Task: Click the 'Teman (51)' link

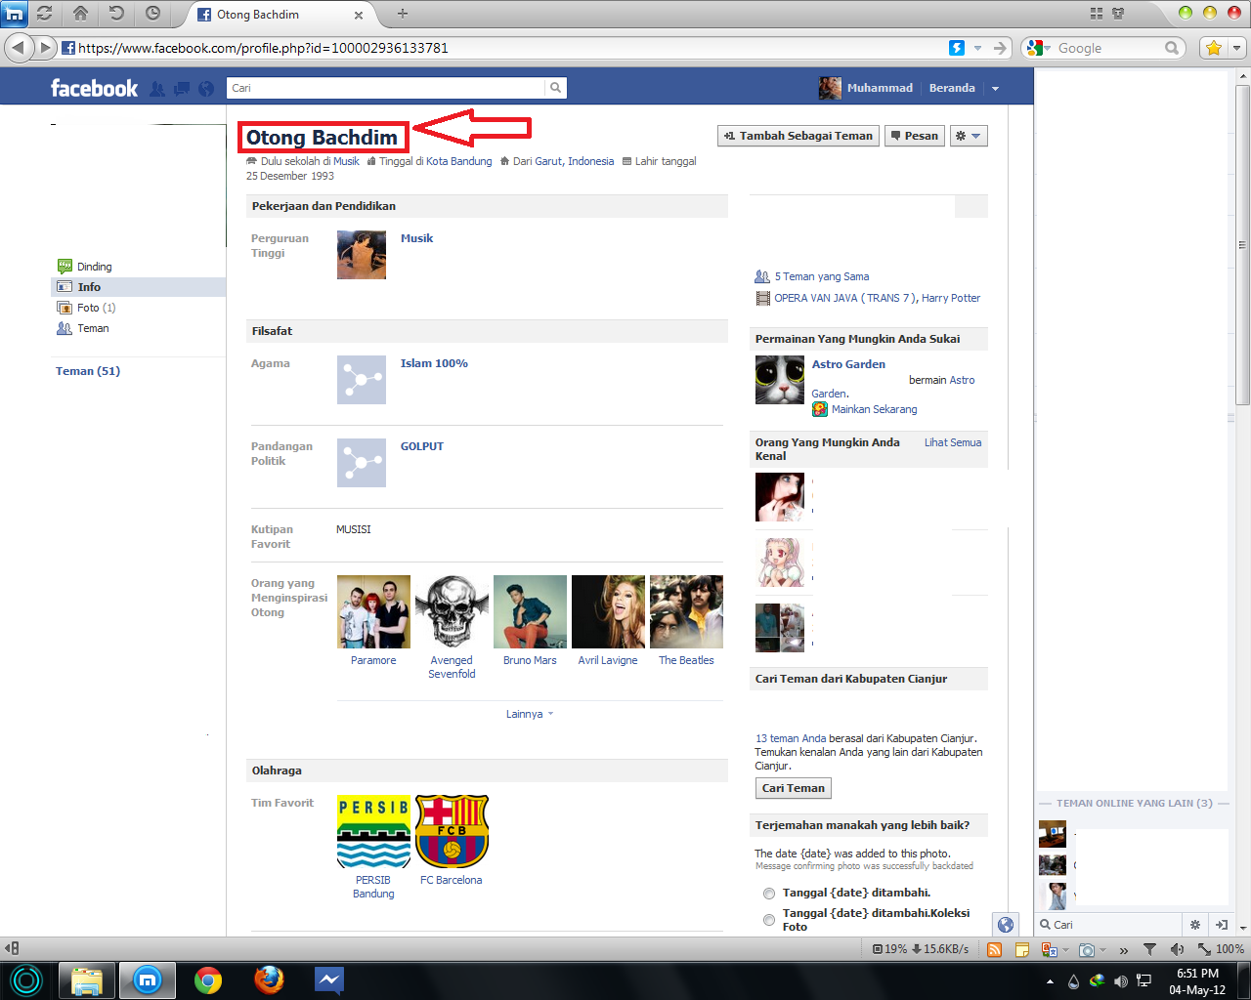Action: [x=88, y=371]
